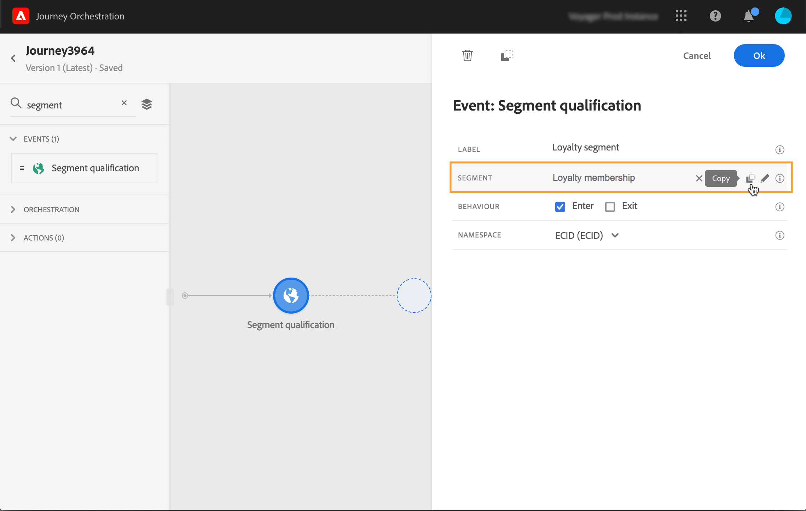Expand the Orchestration section
The height and width of the screenshot is (511, 806).
point(13,209)
